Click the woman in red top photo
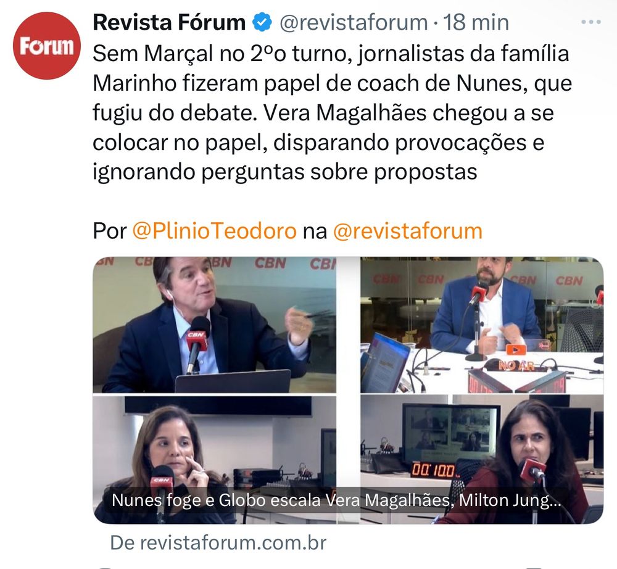 point(482,460)
